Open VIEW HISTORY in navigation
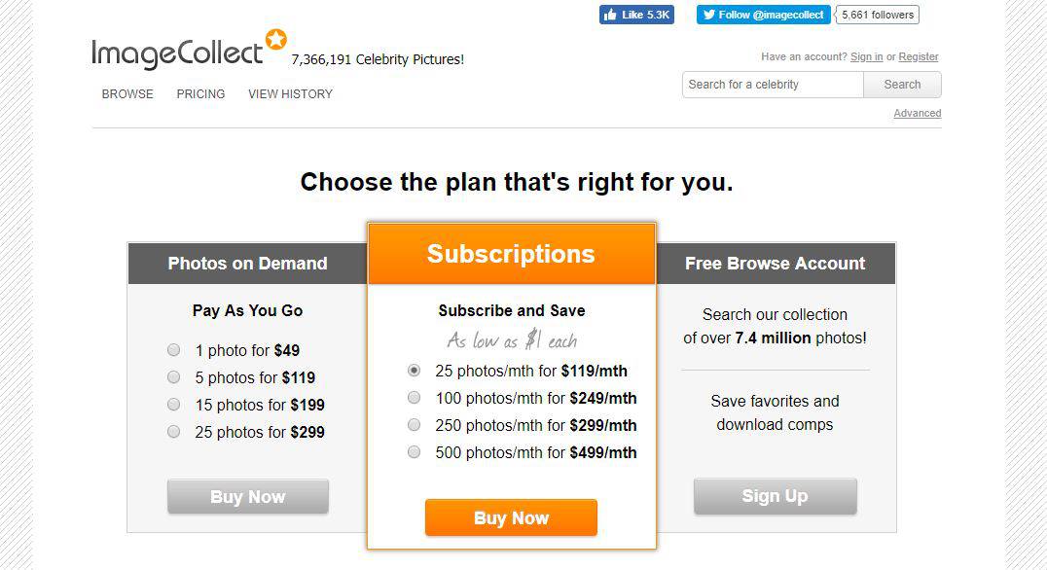Image resolution: width=1047 pixels, height=570 pixels. (x=291, y=94)
